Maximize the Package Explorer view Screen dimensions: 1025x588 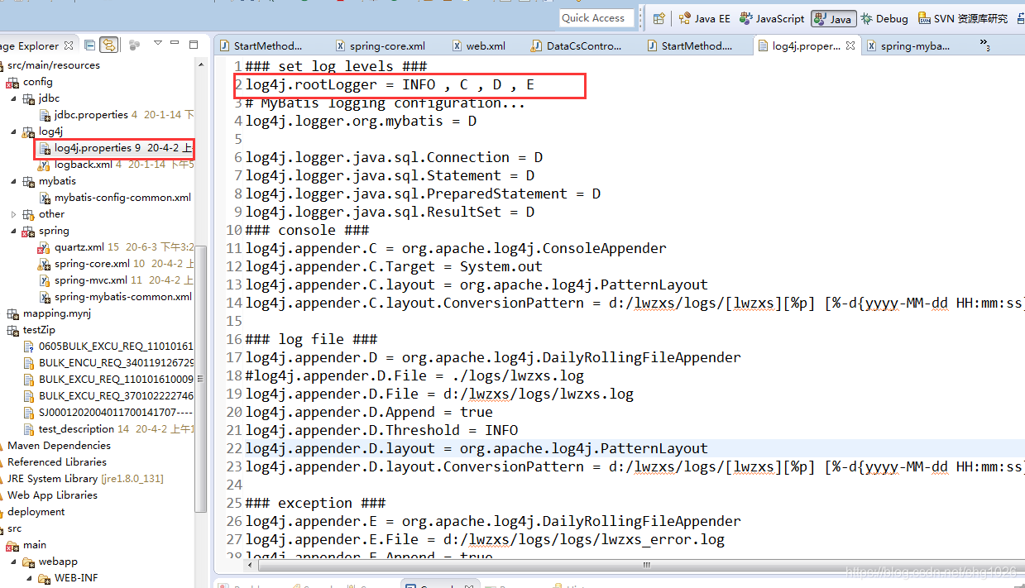point(194,44)
